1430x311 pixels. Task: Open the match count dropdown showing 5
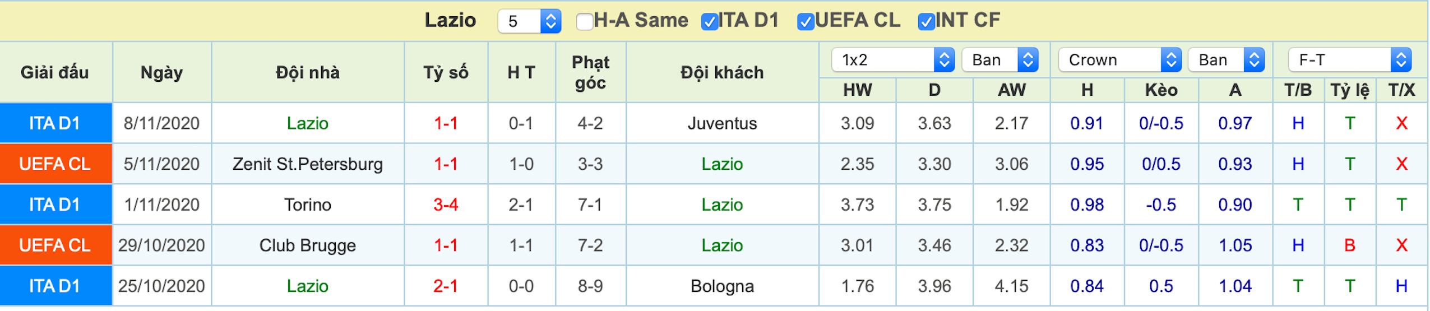529,21
